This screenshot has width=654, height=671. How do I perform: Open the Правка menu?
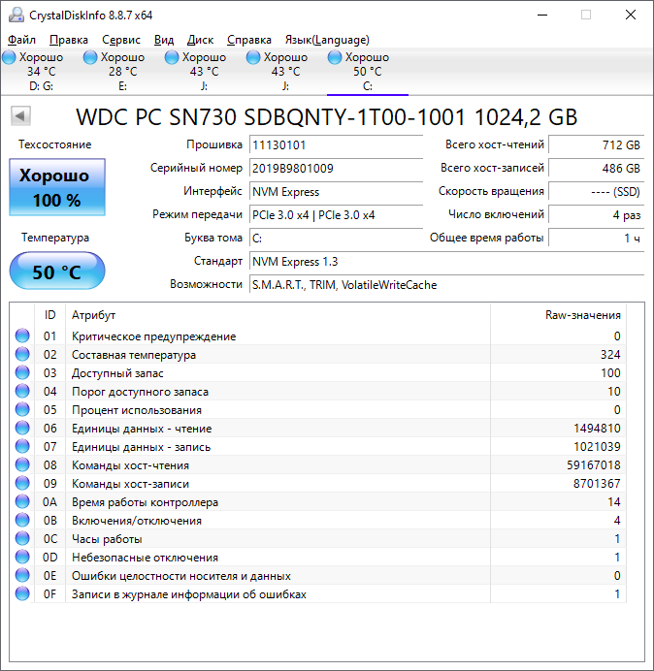click(69, 40)
